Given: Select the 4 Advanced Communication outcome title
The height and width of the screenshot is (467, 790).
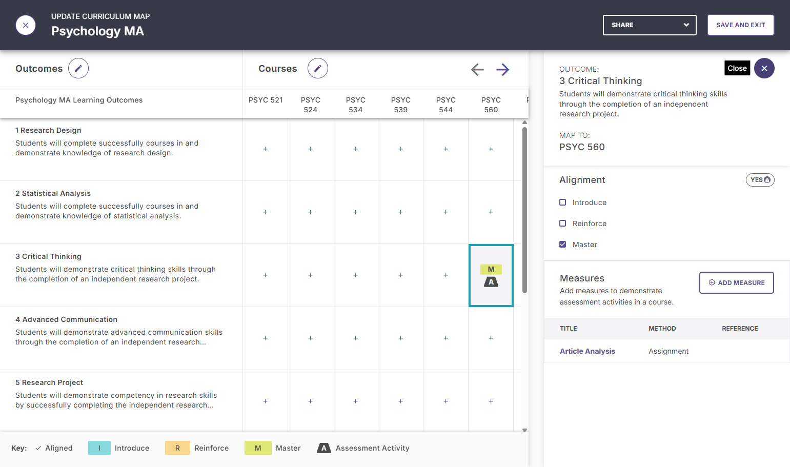Looking at the screenshot, I should 66,319.
